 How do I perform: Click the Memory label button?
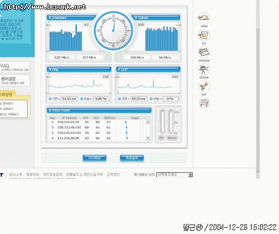point(172,138)
